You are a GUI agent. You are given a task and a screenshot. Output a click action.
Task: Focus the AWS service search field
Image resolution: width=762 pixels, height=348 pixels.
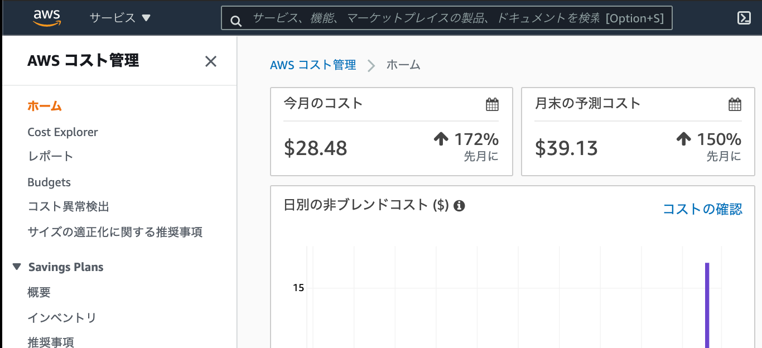click(x=447, y=18)
